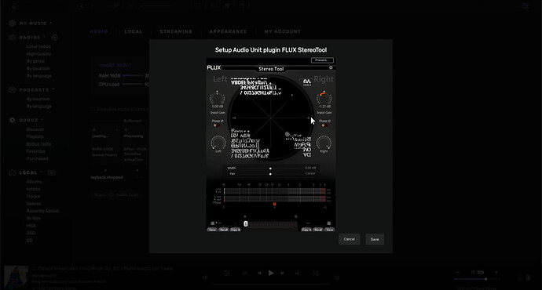The width and height of the screenshot is (542, 290).
Task: Open the StereoTool settings gear
Action: point(331,68)
